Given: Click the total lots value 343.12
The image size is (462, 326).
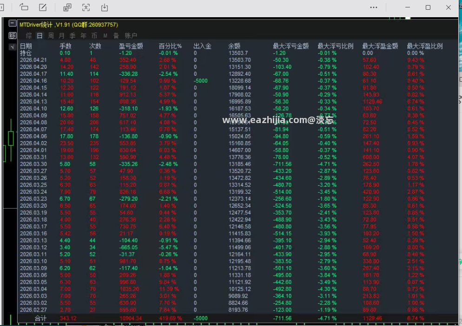Looking at the screenshot, I should pyautogui.click(x=68, y=319).
